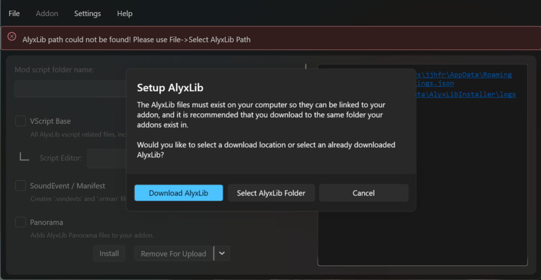Expand the Remove For Upload chevron dropdown
This screenshot has width=541, height=280.
click(222, 254)
